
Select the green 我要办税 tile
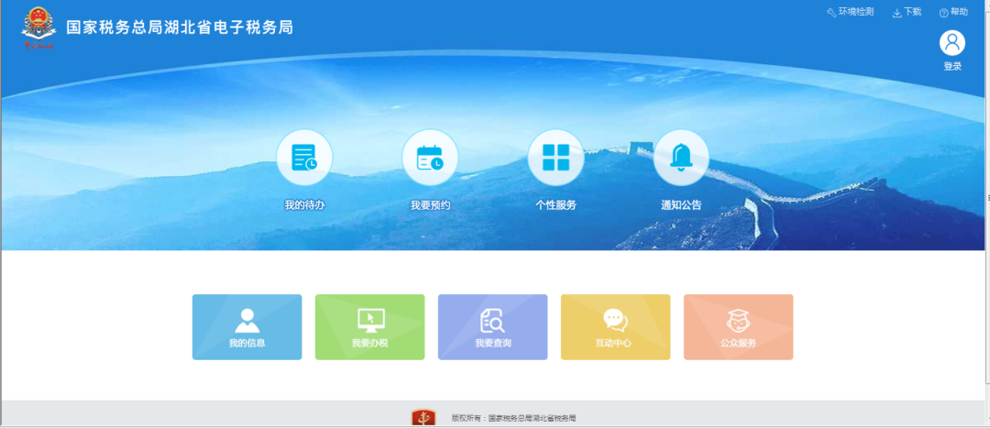369,327
